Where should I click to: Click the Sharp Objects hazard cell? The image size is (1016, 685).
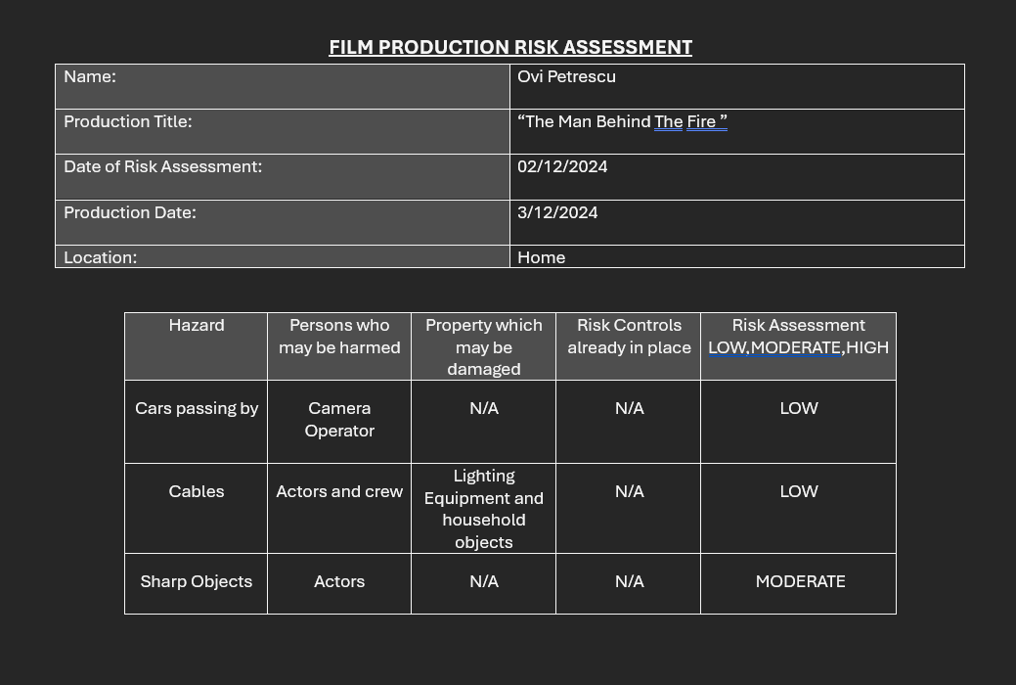tap(197, 582)
